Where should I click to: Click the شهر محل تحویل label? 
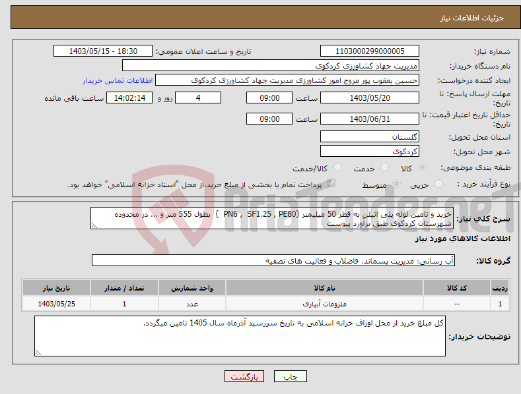point(482,152)
